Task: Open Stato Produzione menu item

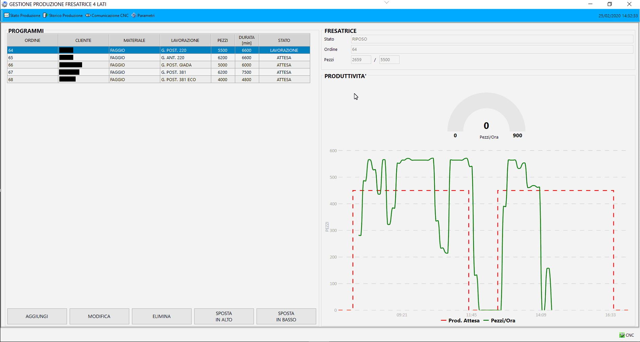Action: [22, 16]
